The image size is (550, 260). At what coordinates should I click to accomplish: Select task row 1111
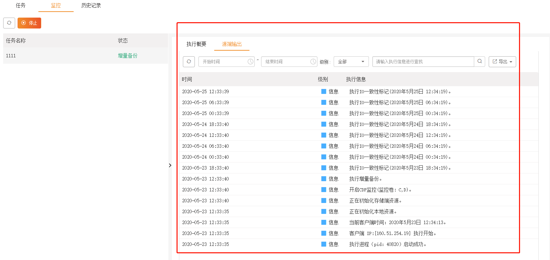(86, 56)
